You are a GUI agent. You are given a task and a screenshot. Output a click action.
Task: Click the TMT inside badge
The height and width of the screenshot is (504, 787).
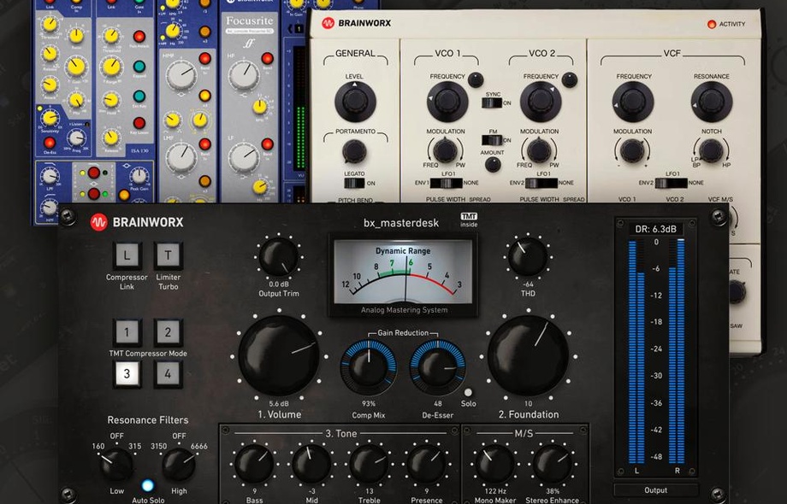469,220
